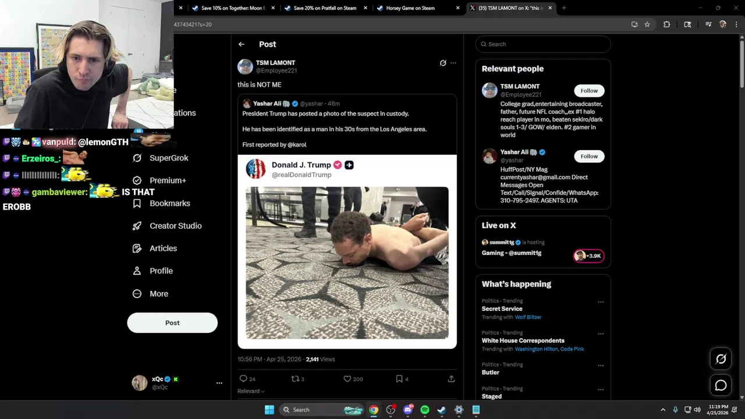This screenshot has height=419, width=745.
Task: Click Yashar Ali's name in quoted post
Action: tap(267, 104)
